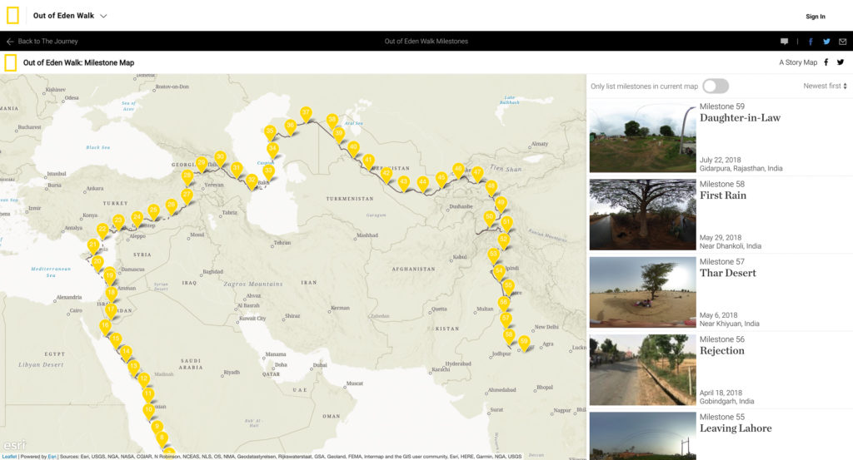Open the Daughter-in-Law milestone thumbnail
Viewport: 853px width, 460px height.
click(x=642, y=136)
